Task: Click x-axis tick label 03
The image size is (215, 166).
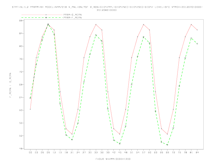Action: tap(36, 152)
